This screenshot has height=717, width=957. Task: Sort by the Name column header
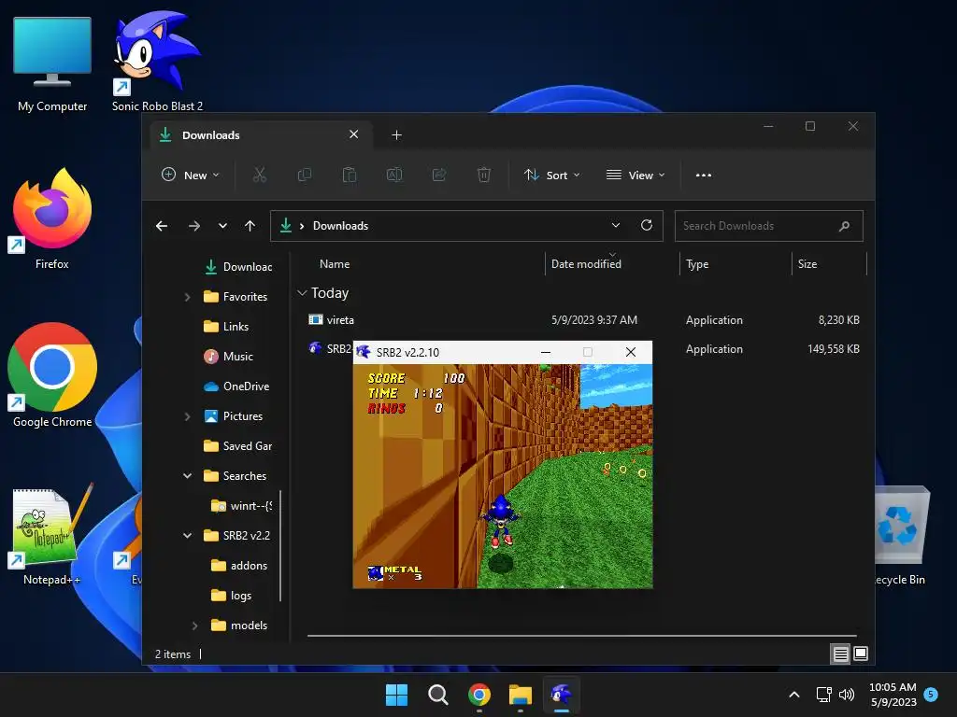click(336, 264)
